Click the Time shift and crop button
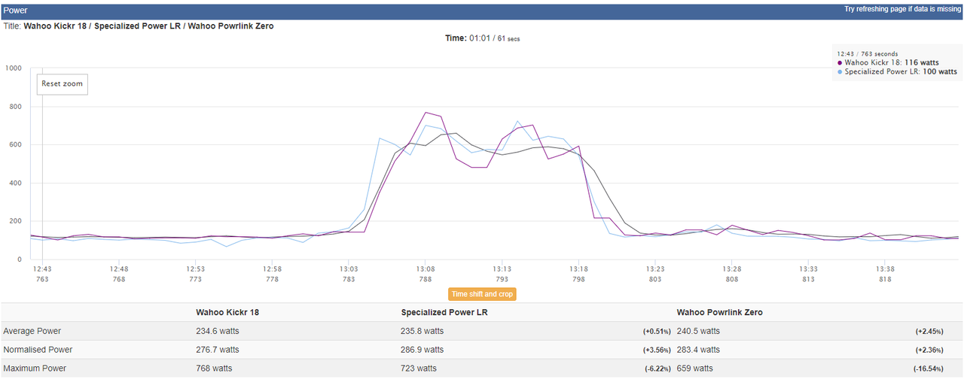 (x=482, y=294)
